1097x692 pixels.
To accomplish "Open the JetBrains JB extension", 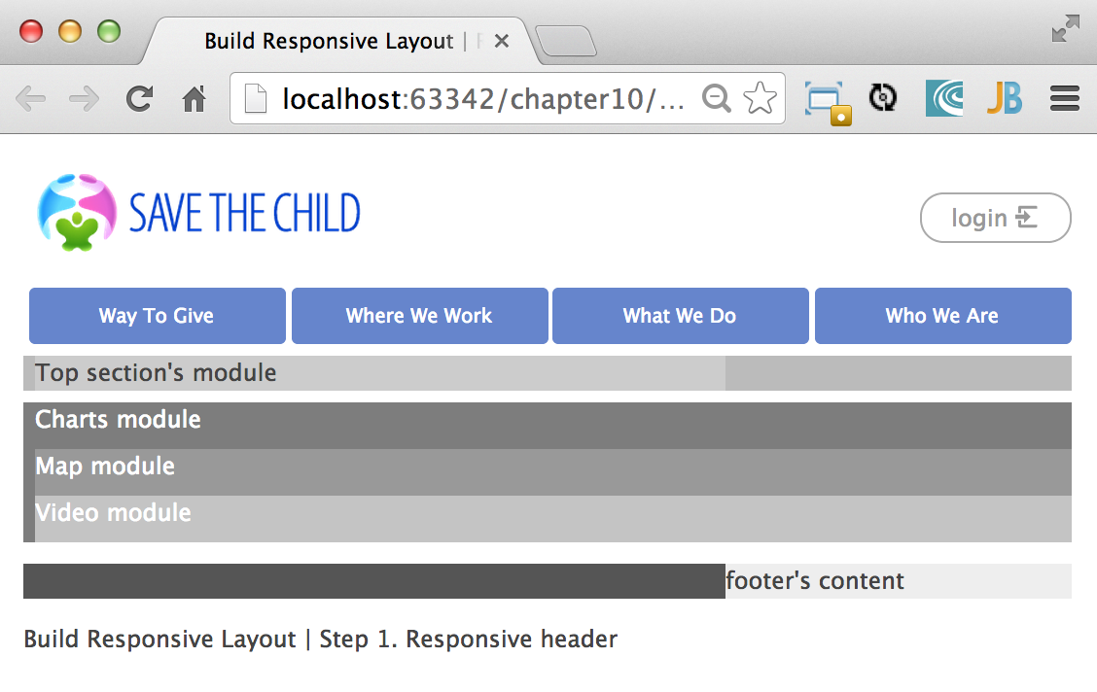I will [1004, 98].
